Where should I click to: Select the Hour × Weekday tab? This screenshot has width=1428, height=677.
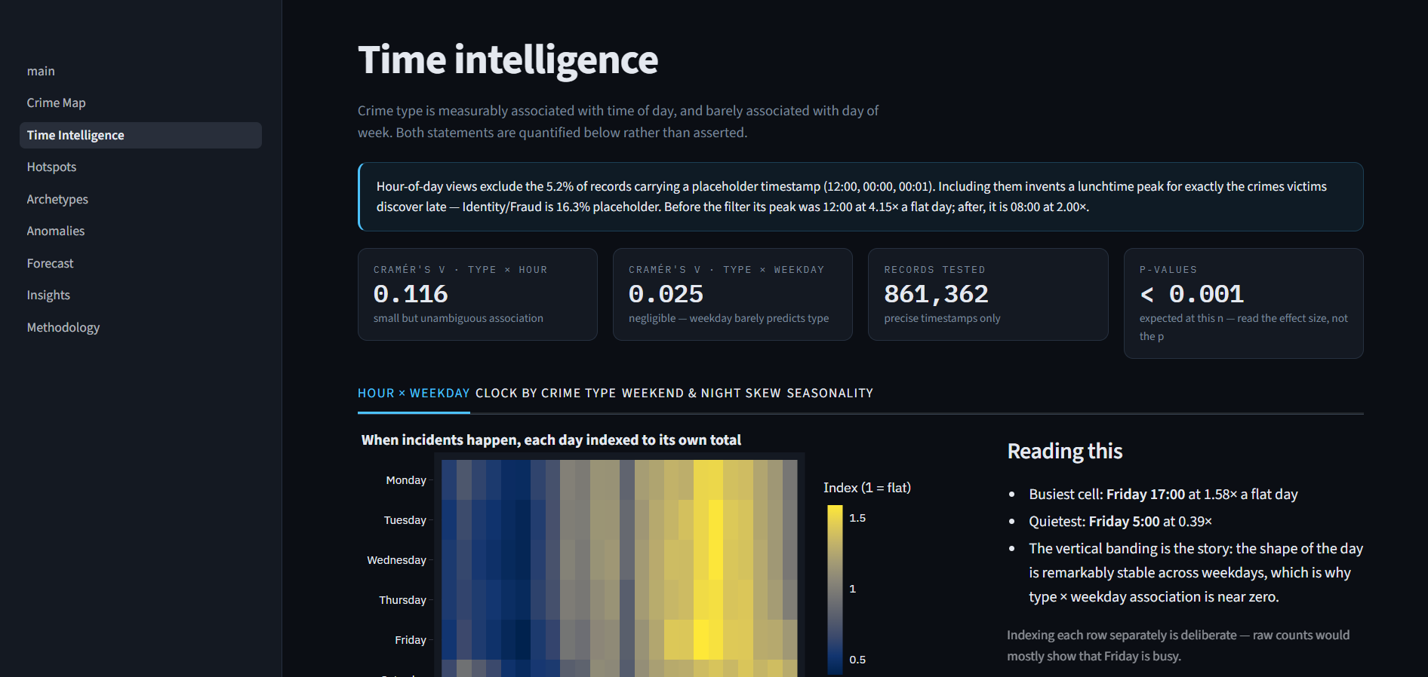(x=414, y=394)
